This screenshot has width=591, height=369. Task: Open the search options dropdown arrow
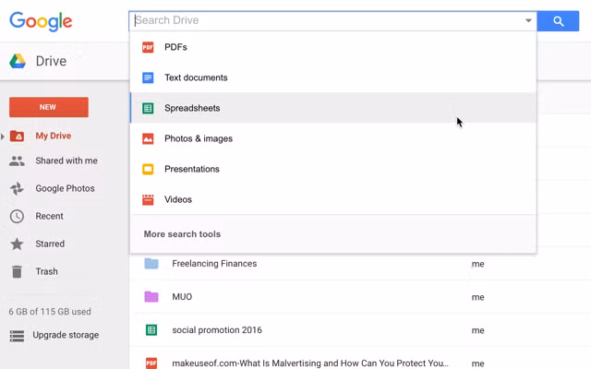pos(528,20)
